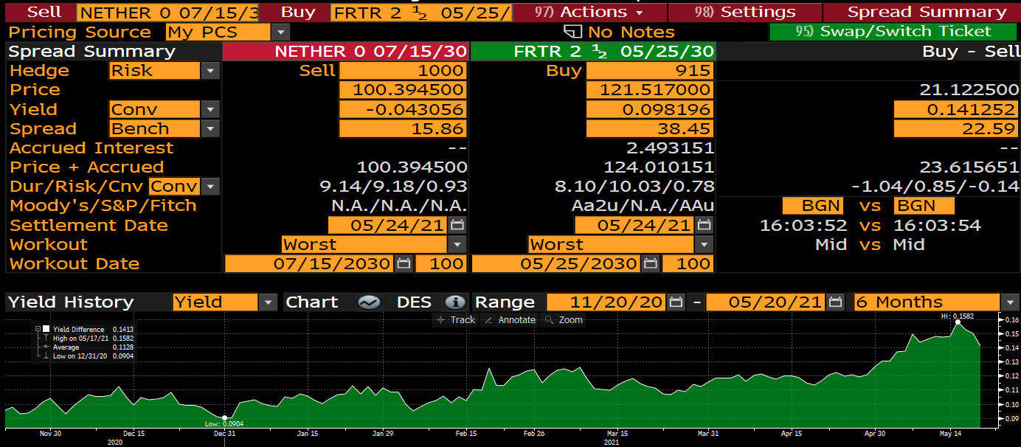Click the Moody's/S&P/Fitch row label
This screenshot has height=447, width=1021.
[x=103, y=206]
